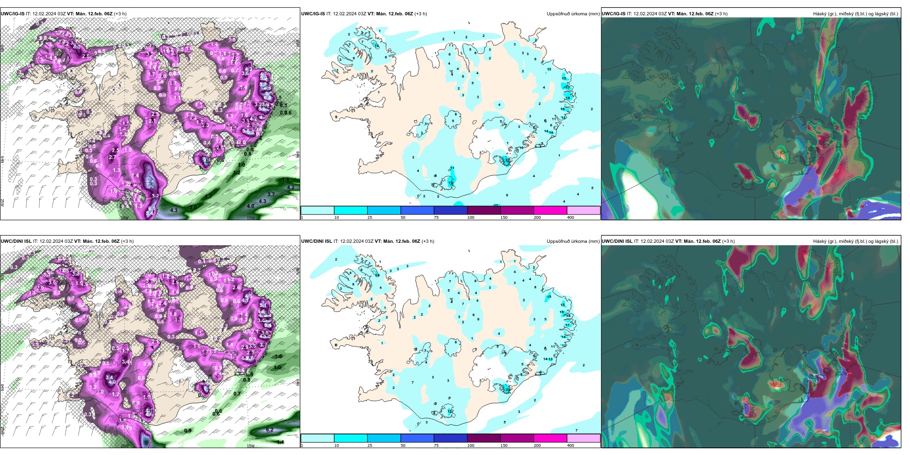Pick the pale cyan 1–10 mm swatch in DINI ISL legend
The width and height of the screenshot is (910, 455).
[318, 438]
